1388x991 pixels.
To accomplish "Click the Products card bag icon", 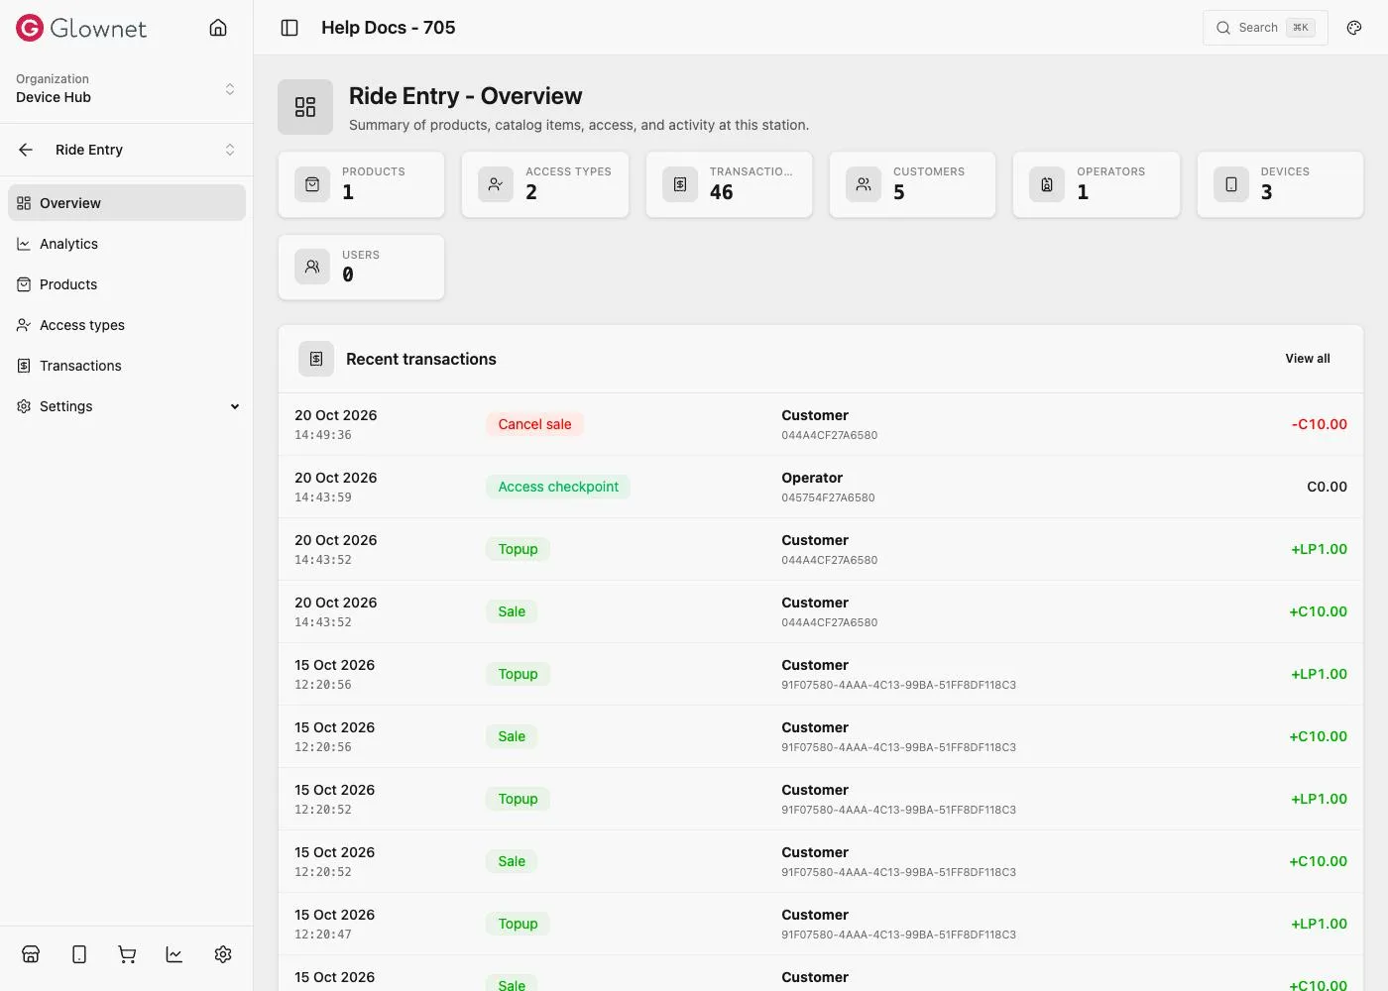I will (312, 184).
